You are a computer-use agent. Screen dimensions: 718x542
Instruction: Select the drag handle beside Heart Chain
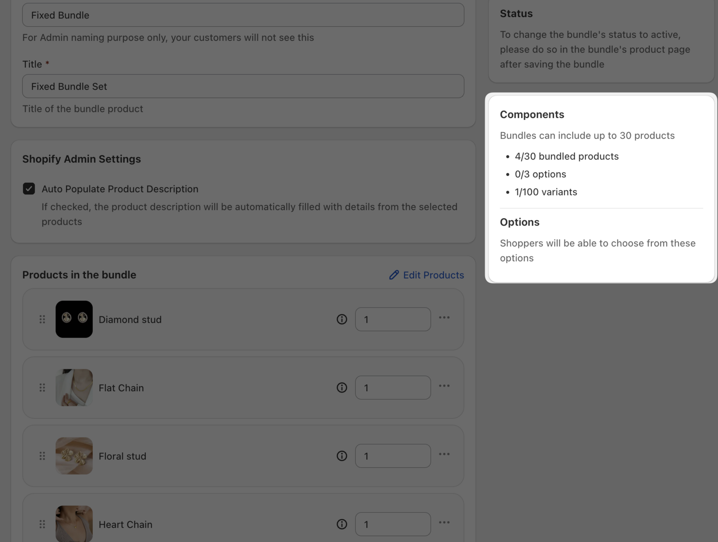coord(43,524)
